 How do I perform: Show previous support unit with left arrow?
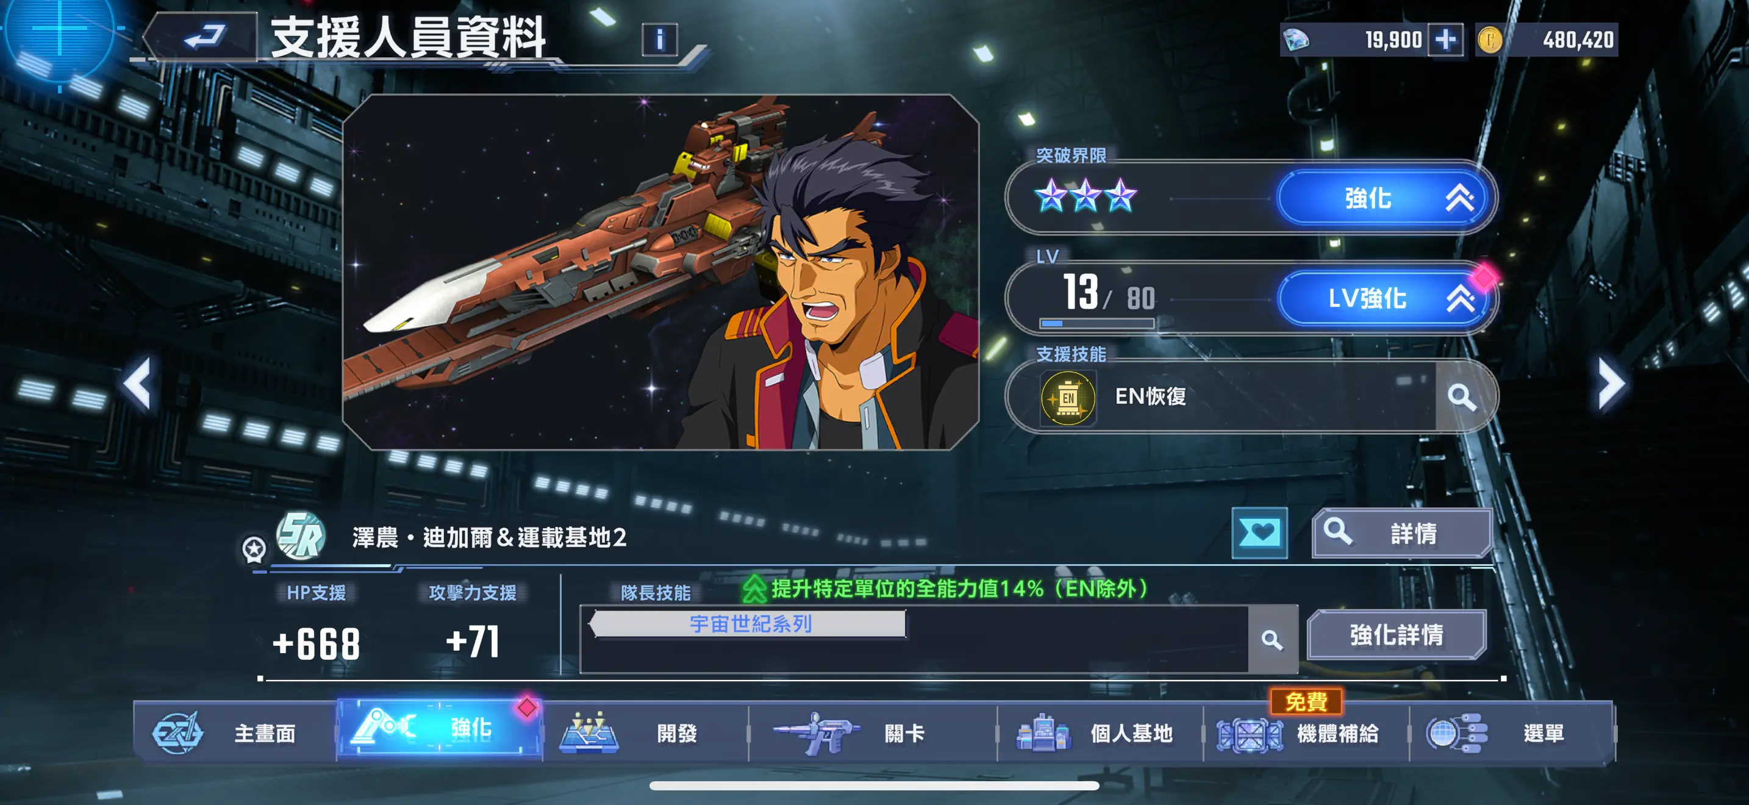(138, 384)
